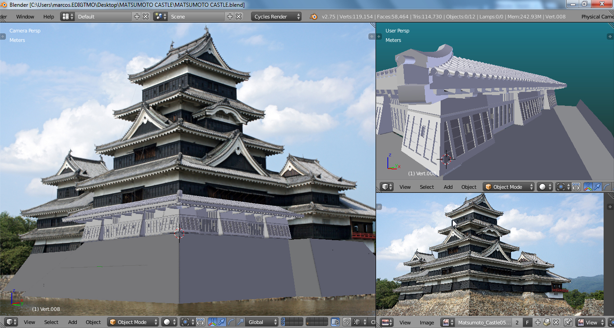
Task: Open viewport shading selector in camera viewport header
Action: (x=169, y=322)
